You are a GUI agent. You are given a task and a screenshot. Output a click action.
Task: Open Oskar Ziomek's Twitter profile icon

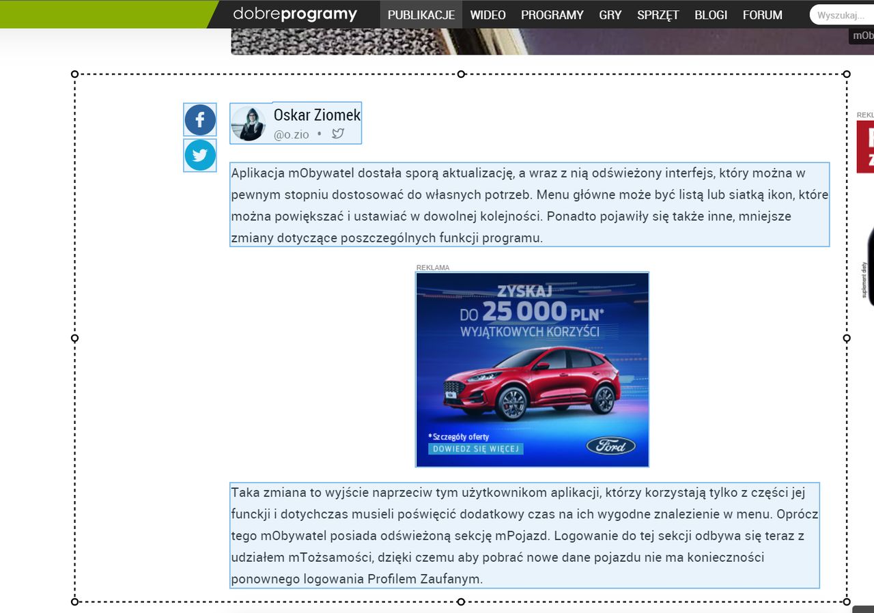coord(338,134)
